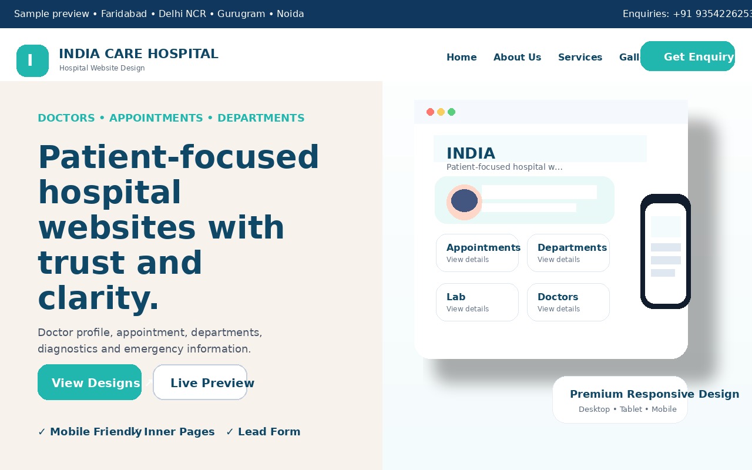
Task: Select the Appointments card
Action: 477,253
